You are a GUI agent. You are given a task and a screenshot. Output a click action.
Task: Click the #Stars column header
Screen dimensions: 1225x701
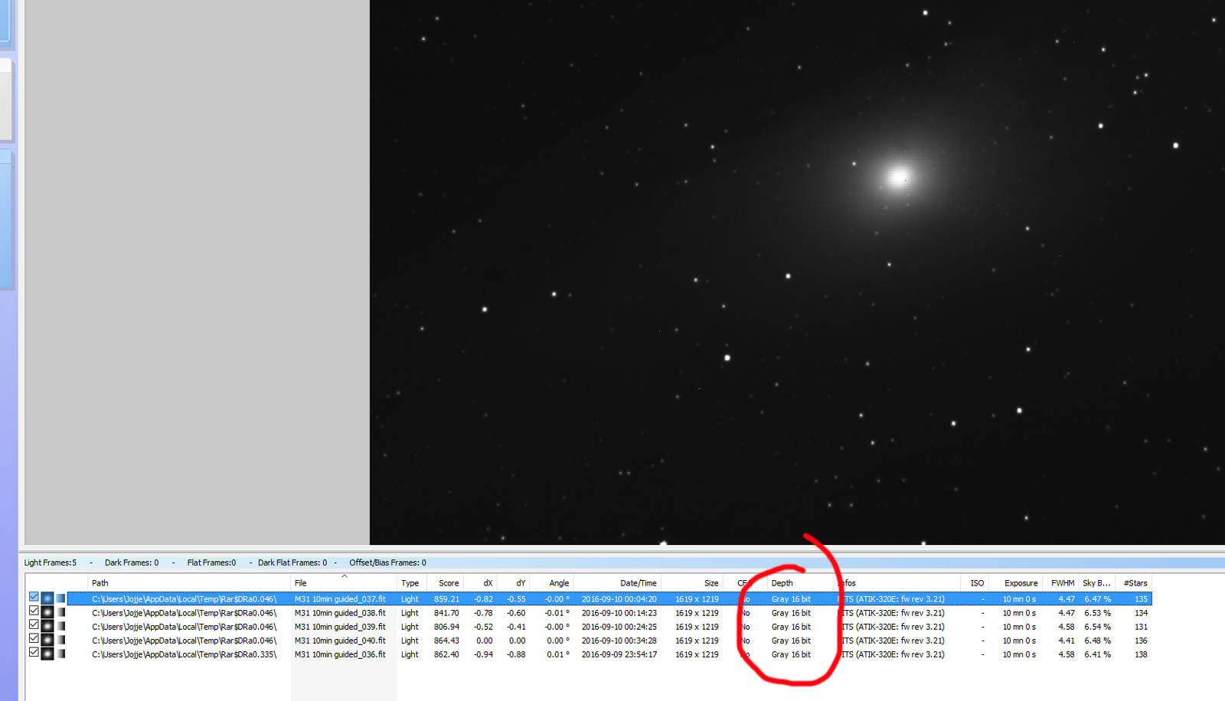(1135, 583)
